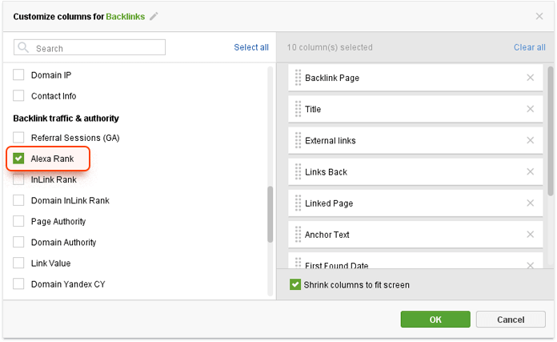This screenshot has height=342, width=557.
Task: Remove the Title column using its X
Action: [530, 109]
